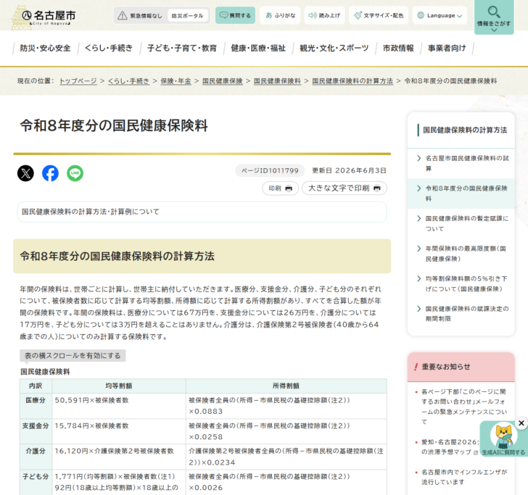528x495 pixels.
Task: Click the 介護分 row header
Action: coord(36,457)
